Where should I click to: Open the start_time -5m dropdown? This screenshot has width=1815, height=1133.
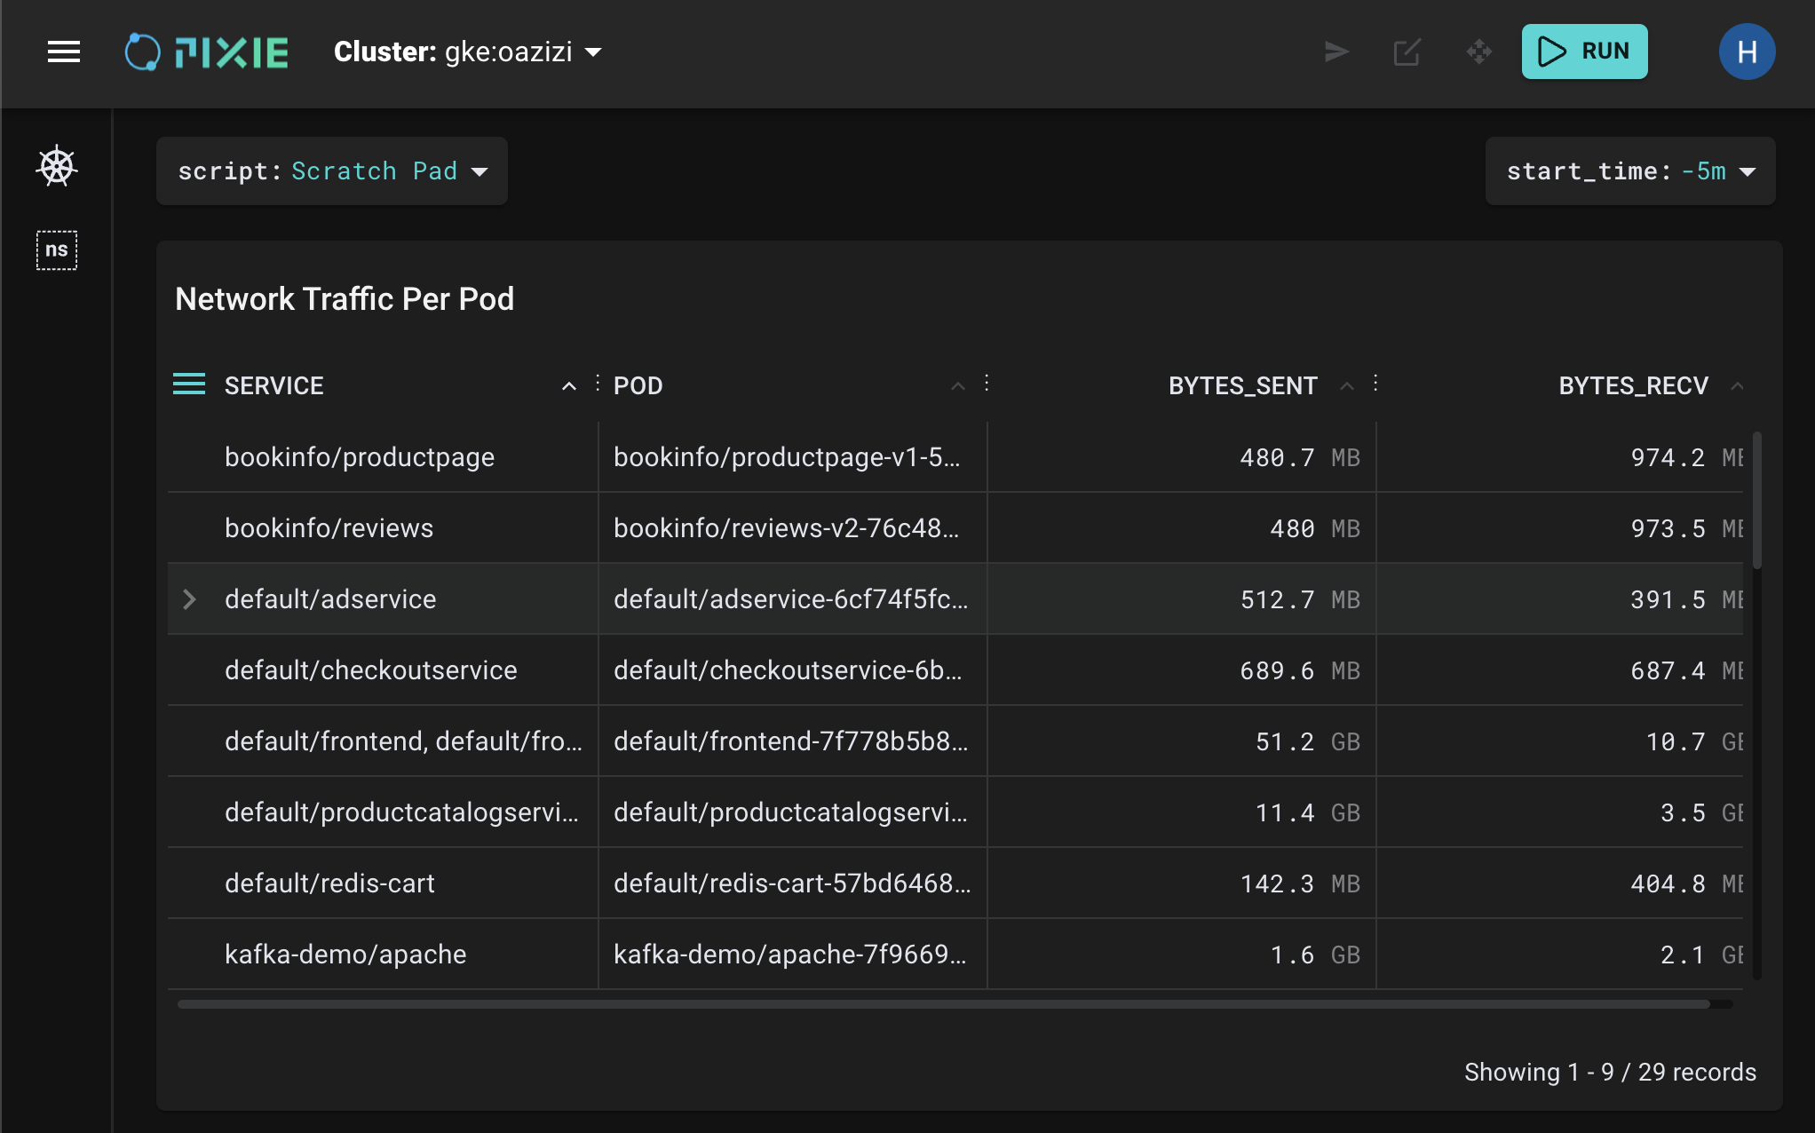[x=1630, y=170]
